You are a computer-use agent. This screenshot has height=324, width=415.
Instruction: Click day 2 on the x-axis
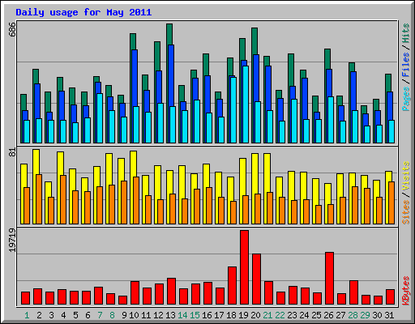pos(39,315)
